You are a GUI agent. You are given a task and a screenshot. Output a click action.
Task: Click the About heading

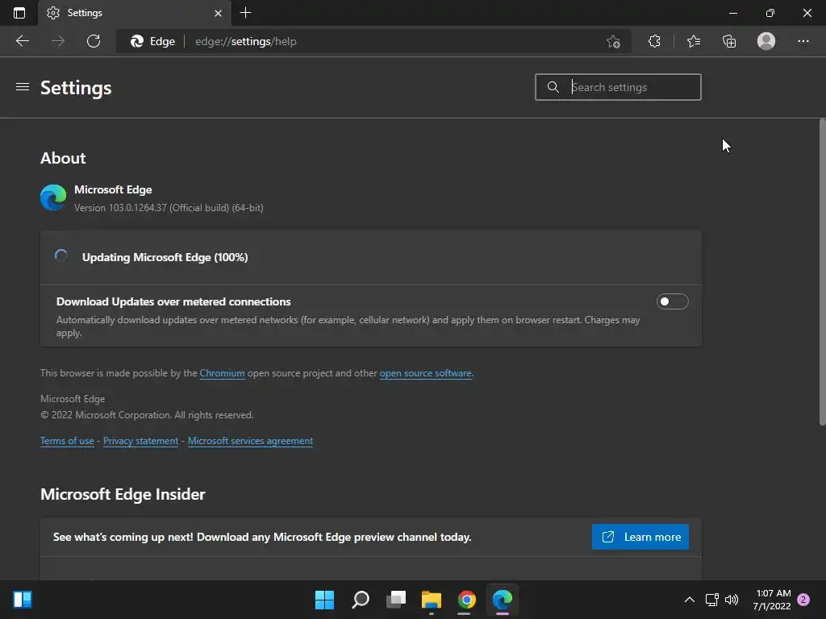(x=63, y=158)
